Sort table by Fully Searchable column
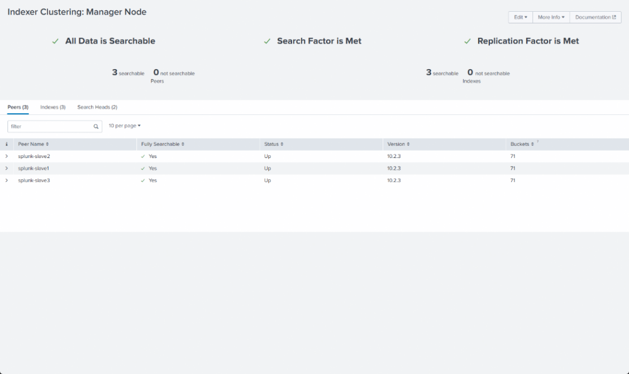 pyautogui.click(x=163, y=144)
